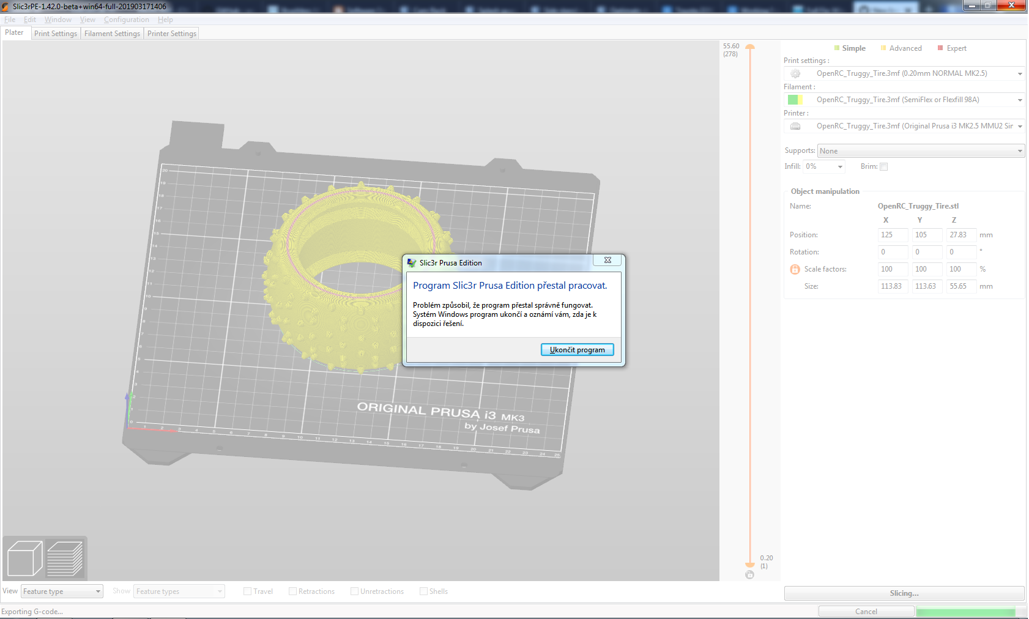Screen dimensions: 1029x619
Task: Toggle the Travel checkbox
Action: click(247, 591)
